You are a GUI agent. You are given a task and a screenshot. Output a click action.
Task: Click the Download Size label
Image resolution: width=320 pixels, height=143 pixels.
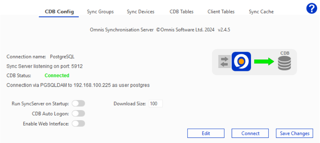click(130, 103)
